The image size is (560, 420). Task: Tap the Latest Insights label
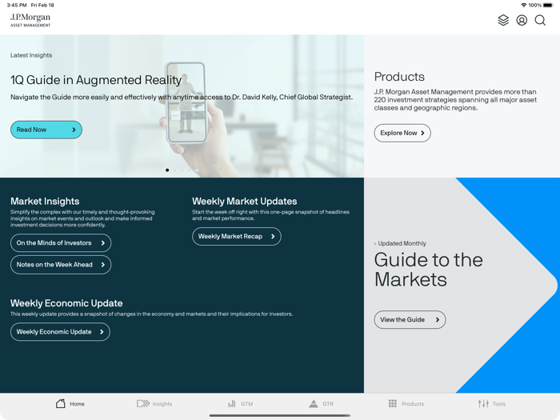(31, 55)
